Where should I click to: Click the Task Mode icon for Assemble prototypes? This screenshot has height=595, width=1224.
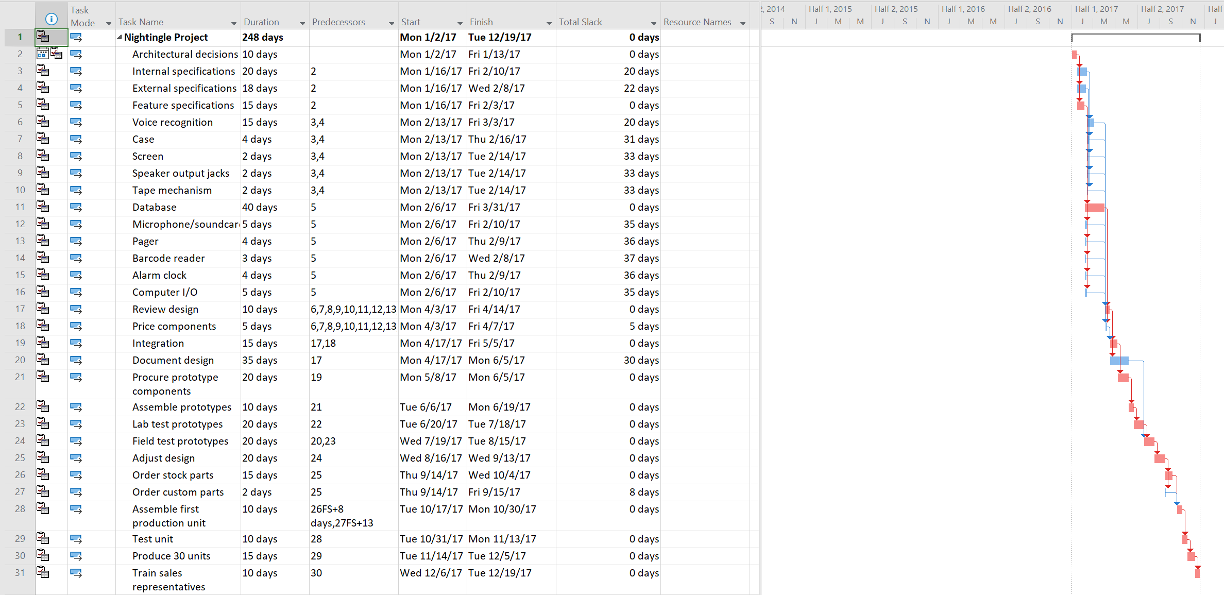[x=76, y=406]
